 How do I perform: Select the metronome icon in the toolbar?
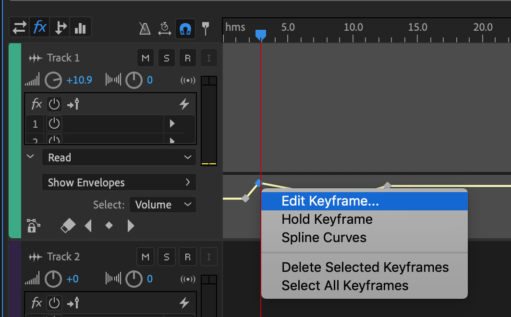click(144, 28)
